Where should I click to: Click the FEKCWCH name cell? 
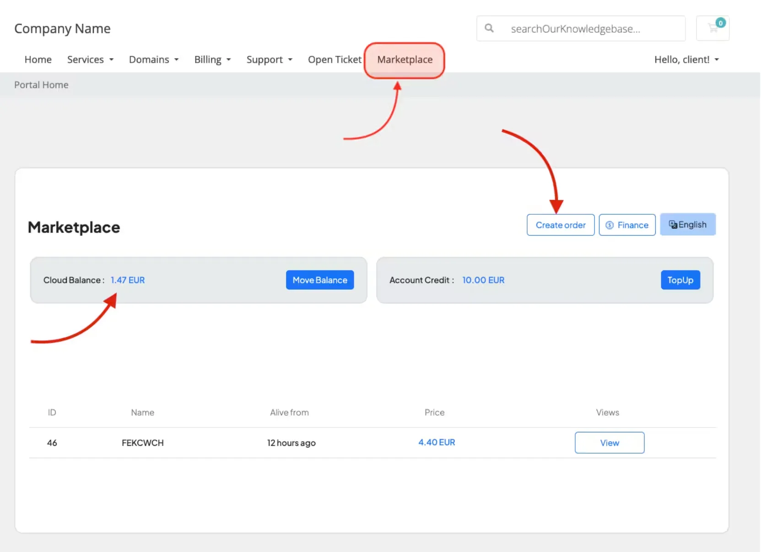pyautogui.click(x=143, y=443)
